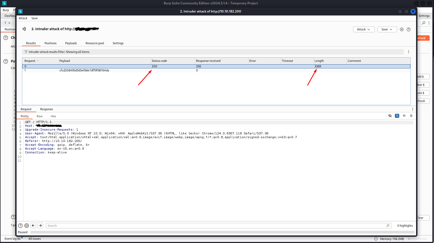Click Event log (6) in status bar
This screenshot has width=434, height=243.
[12, 239]
